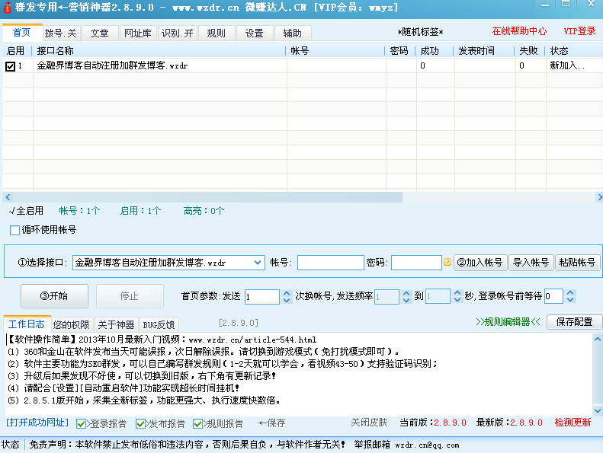Image resolution: width=603 pixels, height=453 pixels.
Task: Open the 规则 tab
Action: click(x=217, y=33)
